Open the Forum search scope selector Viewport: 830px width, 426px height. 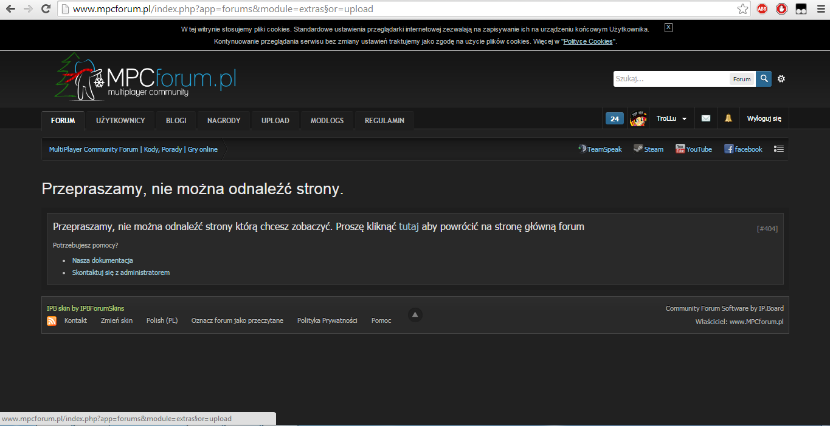point(742,79)
